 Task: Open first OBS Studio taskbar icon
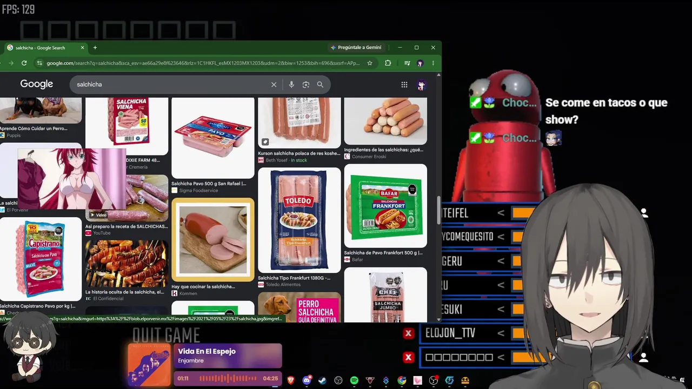click(338, 380)
